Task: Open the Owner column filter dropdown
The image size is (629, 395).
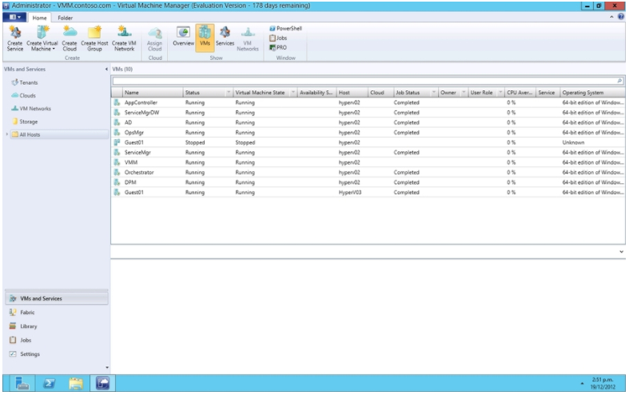Action: [x=464, y=92]
